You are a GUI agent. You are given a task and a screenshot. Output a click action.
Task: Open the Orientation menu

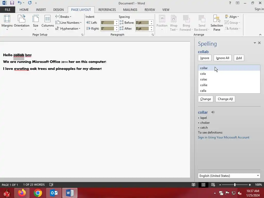click(x=22, y=23)
